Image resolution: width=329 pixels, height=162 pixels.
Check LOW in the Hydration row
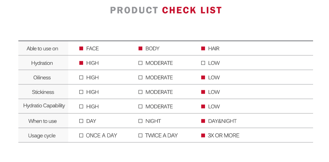203,63
